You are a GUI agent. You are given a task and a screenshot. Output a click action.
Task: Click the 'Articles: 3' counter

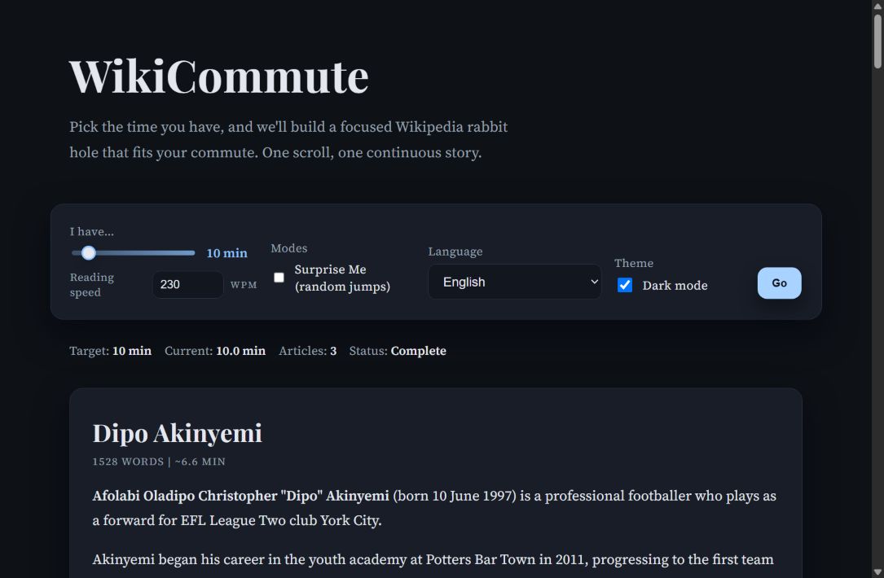[x=307, y=351]
